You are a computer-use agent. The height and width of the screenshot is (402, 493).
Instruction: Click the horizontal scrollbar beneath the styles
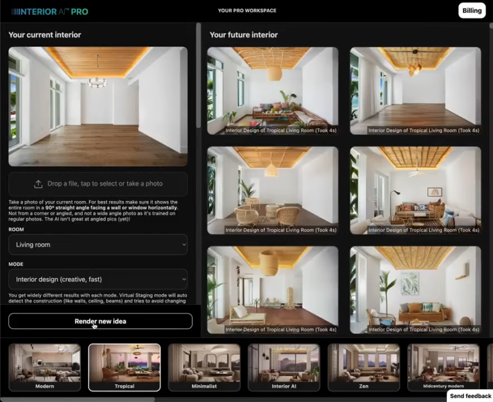tap(78, 399)
